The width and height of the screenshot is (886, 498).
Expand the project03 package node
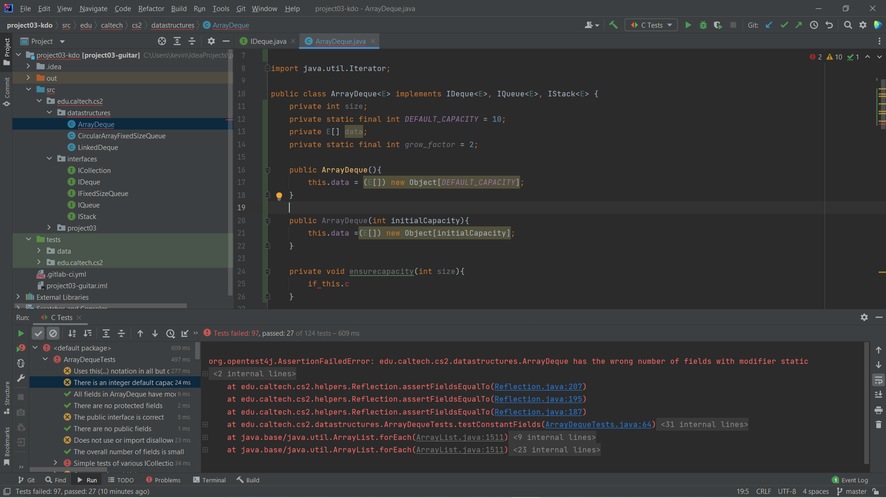point(49,228)
